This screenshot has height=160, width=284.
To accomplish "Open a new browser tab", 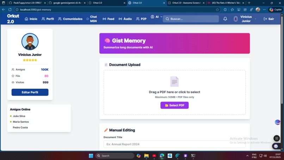I will [249, 3].
